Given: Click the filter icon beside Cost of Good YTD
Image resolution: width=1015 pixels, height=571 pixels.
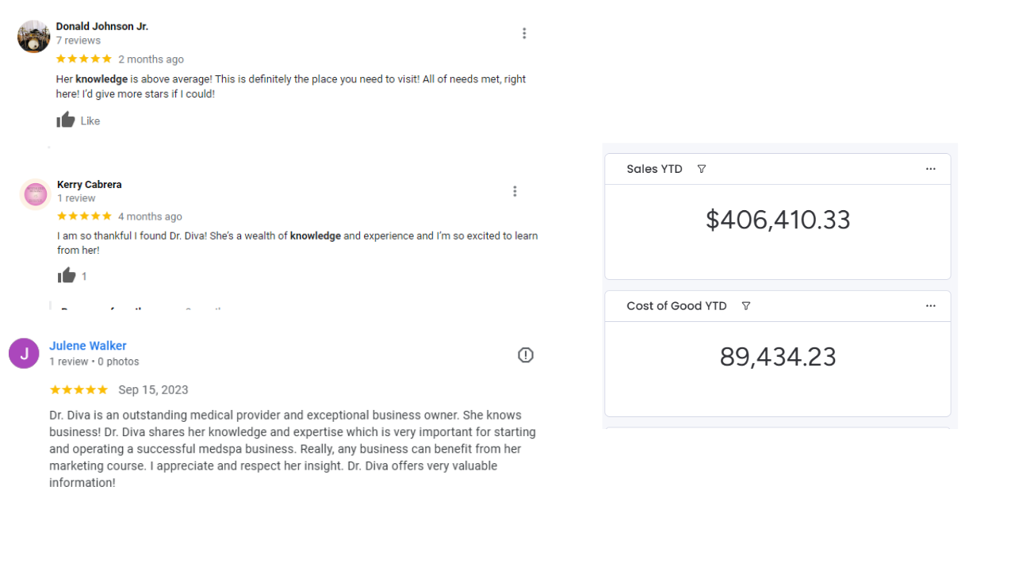Looking at the screenshot, I should tap(745, 306).
